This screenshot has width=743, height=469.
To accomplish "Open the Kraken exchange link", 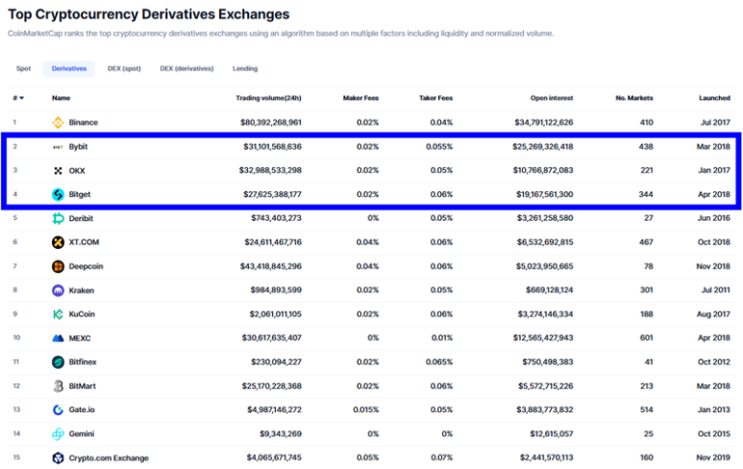I will click(x=82, y=290).
